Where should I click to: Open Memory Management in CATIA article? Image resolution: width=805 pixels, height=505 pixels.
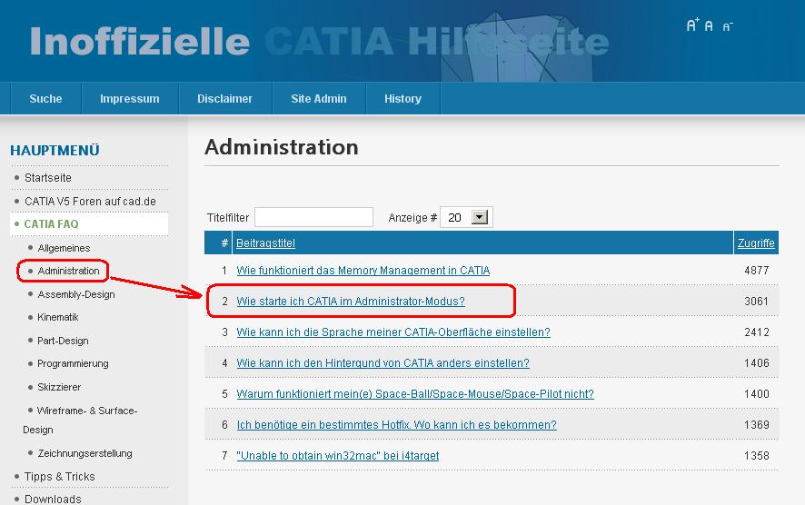(x=363, y=271)
